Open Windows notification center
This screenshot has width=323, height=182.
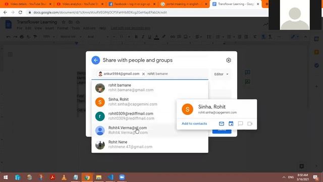point(315,177)
